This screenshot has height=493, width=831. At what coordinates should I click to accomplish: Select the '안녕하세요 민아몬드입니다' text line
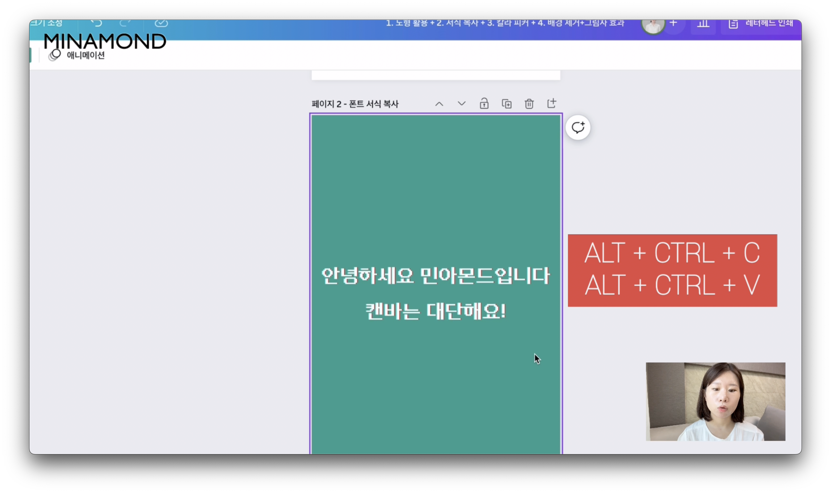pos(436,276)
